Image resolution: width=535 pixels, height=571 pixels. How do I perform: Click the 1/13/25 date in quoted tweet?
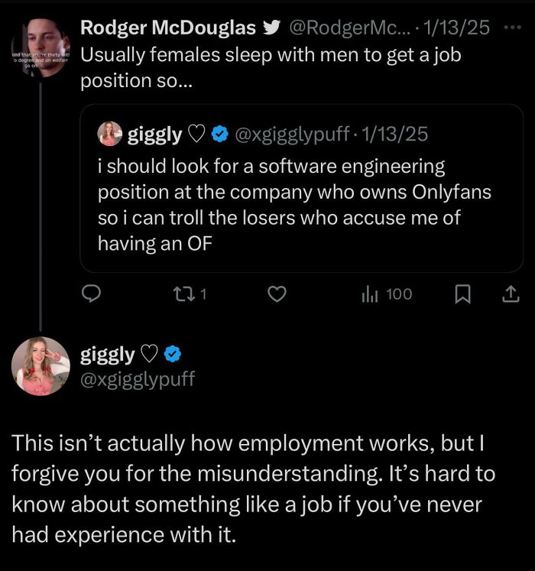(x=395, y=135)
